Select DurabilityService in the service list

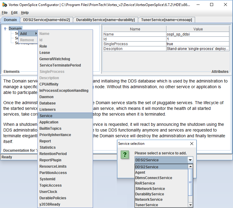click(x=161, y=194)
